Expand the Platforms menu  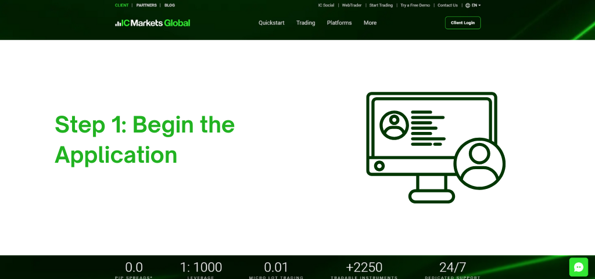(x=339, y=23)
